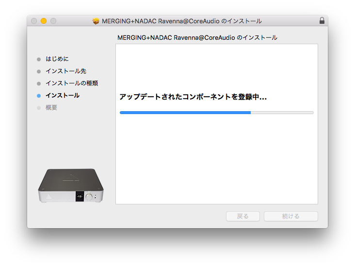Click the NADAC device product image
This screenshot has height=267, width=355.
coord(71,185)
